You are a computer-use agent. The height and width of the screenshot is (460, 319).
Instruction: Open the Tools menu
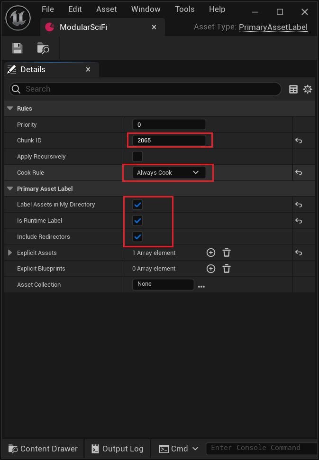(184, 9)
